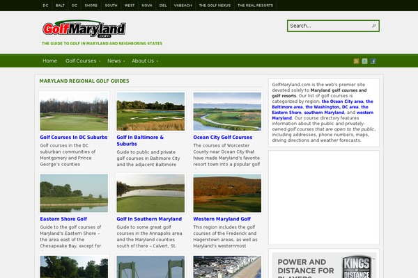Open Ocean City Golf Courses heading
This screenshot has width=418, height=278.
pos(223,138)
